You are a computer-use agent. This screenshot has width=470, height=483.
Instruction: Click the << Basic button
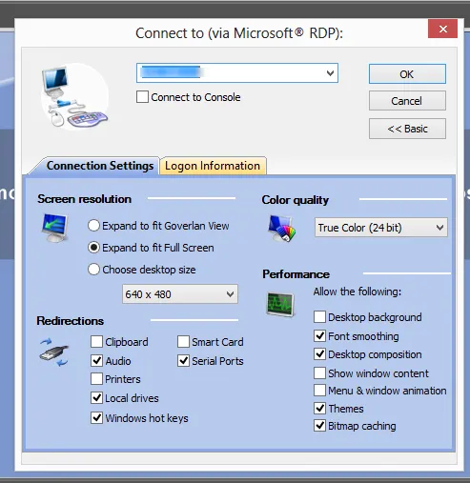(407, 129)
